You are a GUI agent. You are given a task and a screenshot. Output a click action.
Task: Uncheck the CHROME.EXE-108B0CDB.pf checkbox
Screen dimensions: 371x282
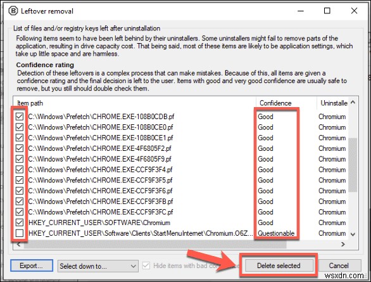point(20,117)
